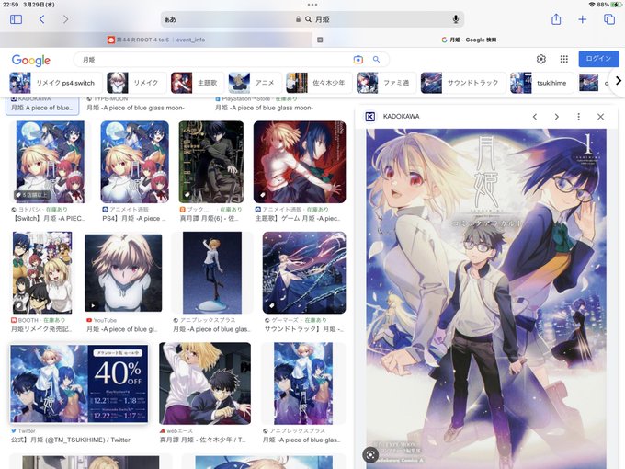Open the YouTube 月姫 video thumbnail
The width and height of the screenshot is (625, 469).
tap(123, 272)
